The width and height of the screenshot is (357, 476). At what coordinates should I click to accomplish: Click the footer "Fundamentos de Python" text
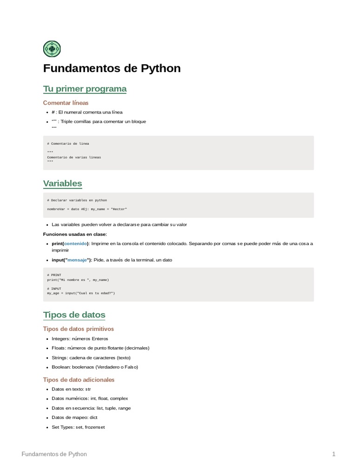(54, 454)
